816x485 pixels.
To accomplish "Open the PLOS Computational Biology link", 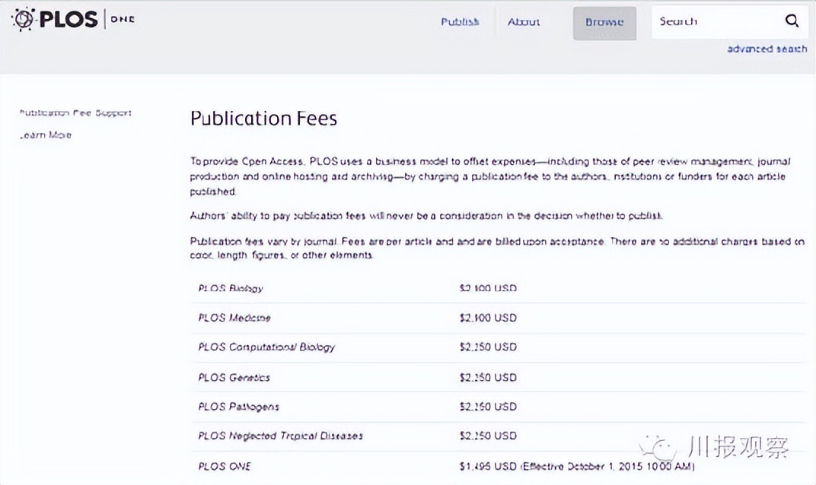I will [266, 347].
